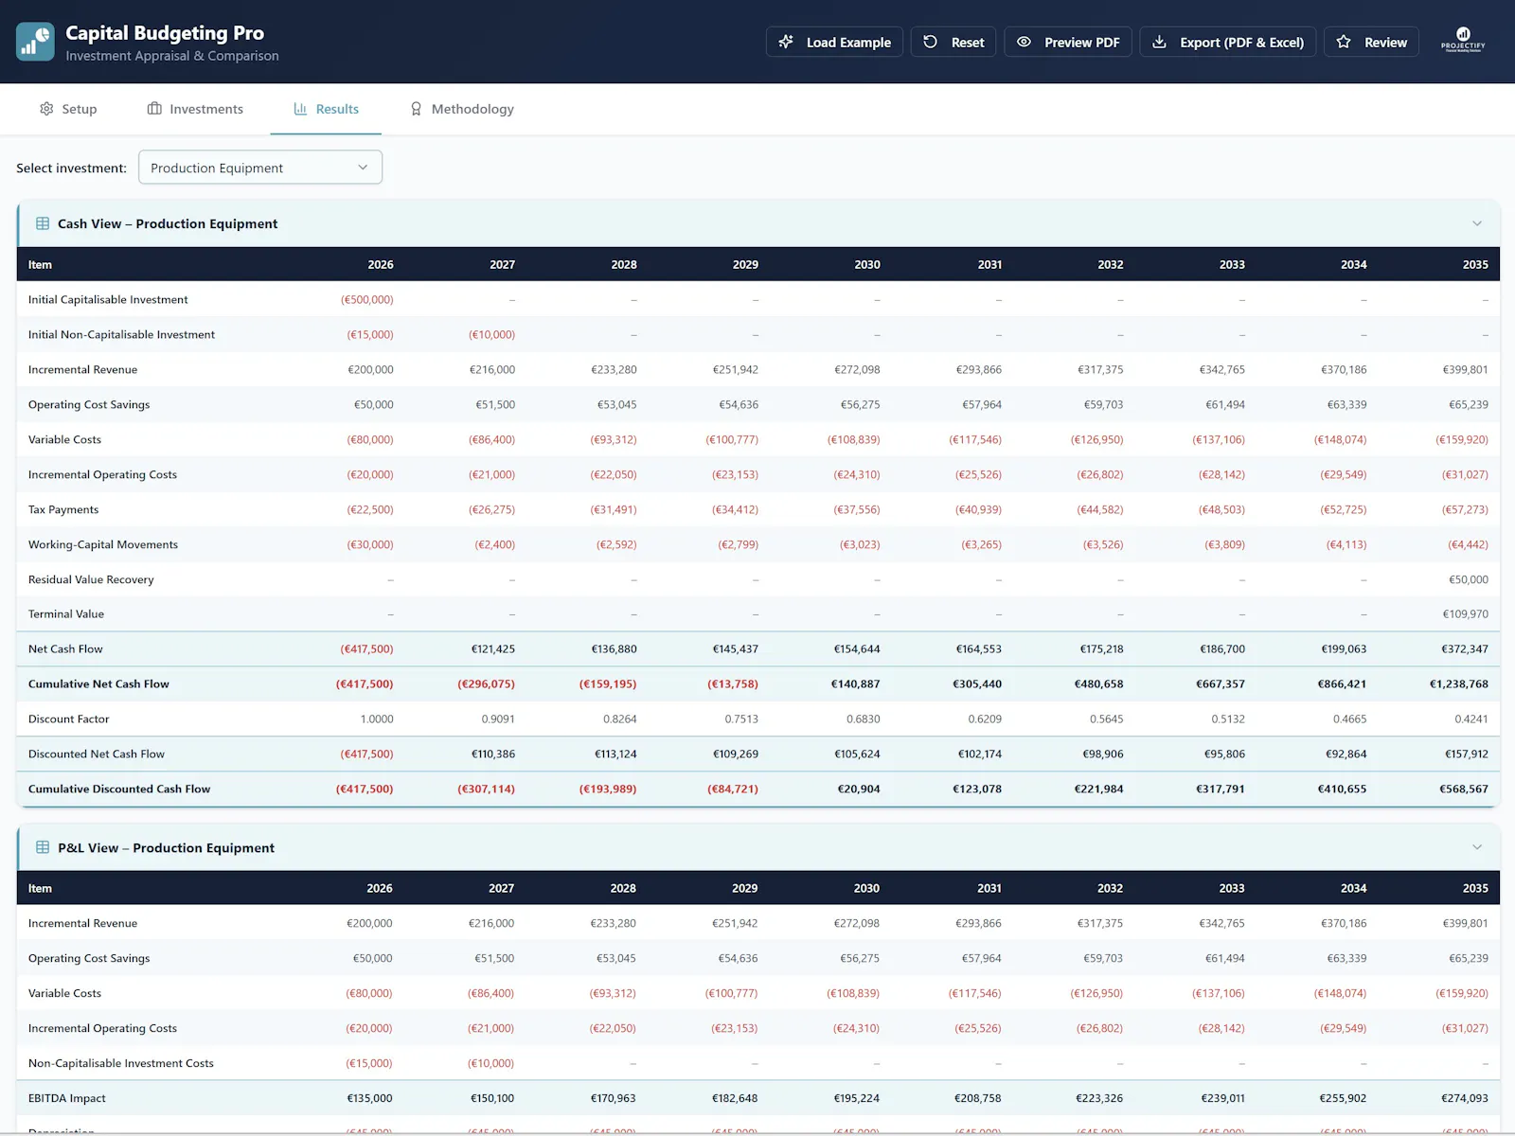The height and width of the screenshot is (1136, 1515).
Task: Click Export (PDF & Excel) button
Action: pos(1228,42)
